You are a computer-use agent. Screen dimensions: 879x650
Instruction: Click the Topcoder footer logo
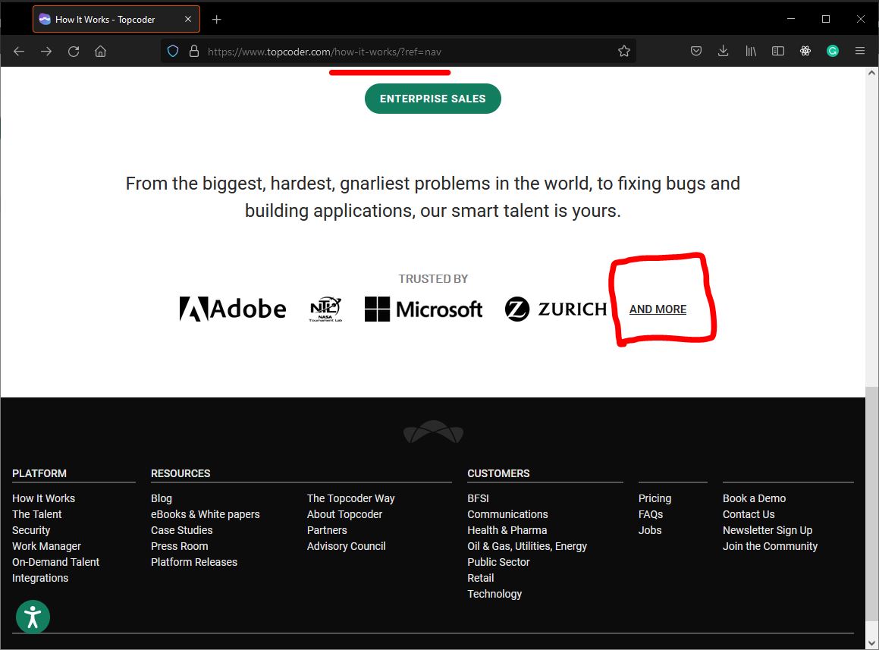pos(433,432)
